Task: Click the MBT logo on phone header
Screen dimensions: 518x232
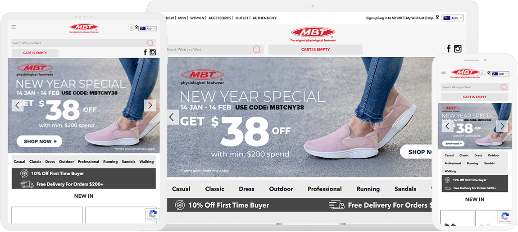Action: coord(465,73)
